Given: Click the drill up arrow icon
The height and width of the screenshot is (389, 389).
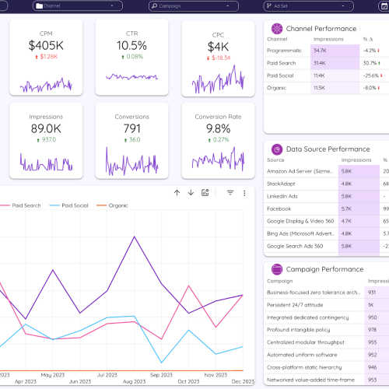Looking at the screenshot, I should [x=177, y=193].
